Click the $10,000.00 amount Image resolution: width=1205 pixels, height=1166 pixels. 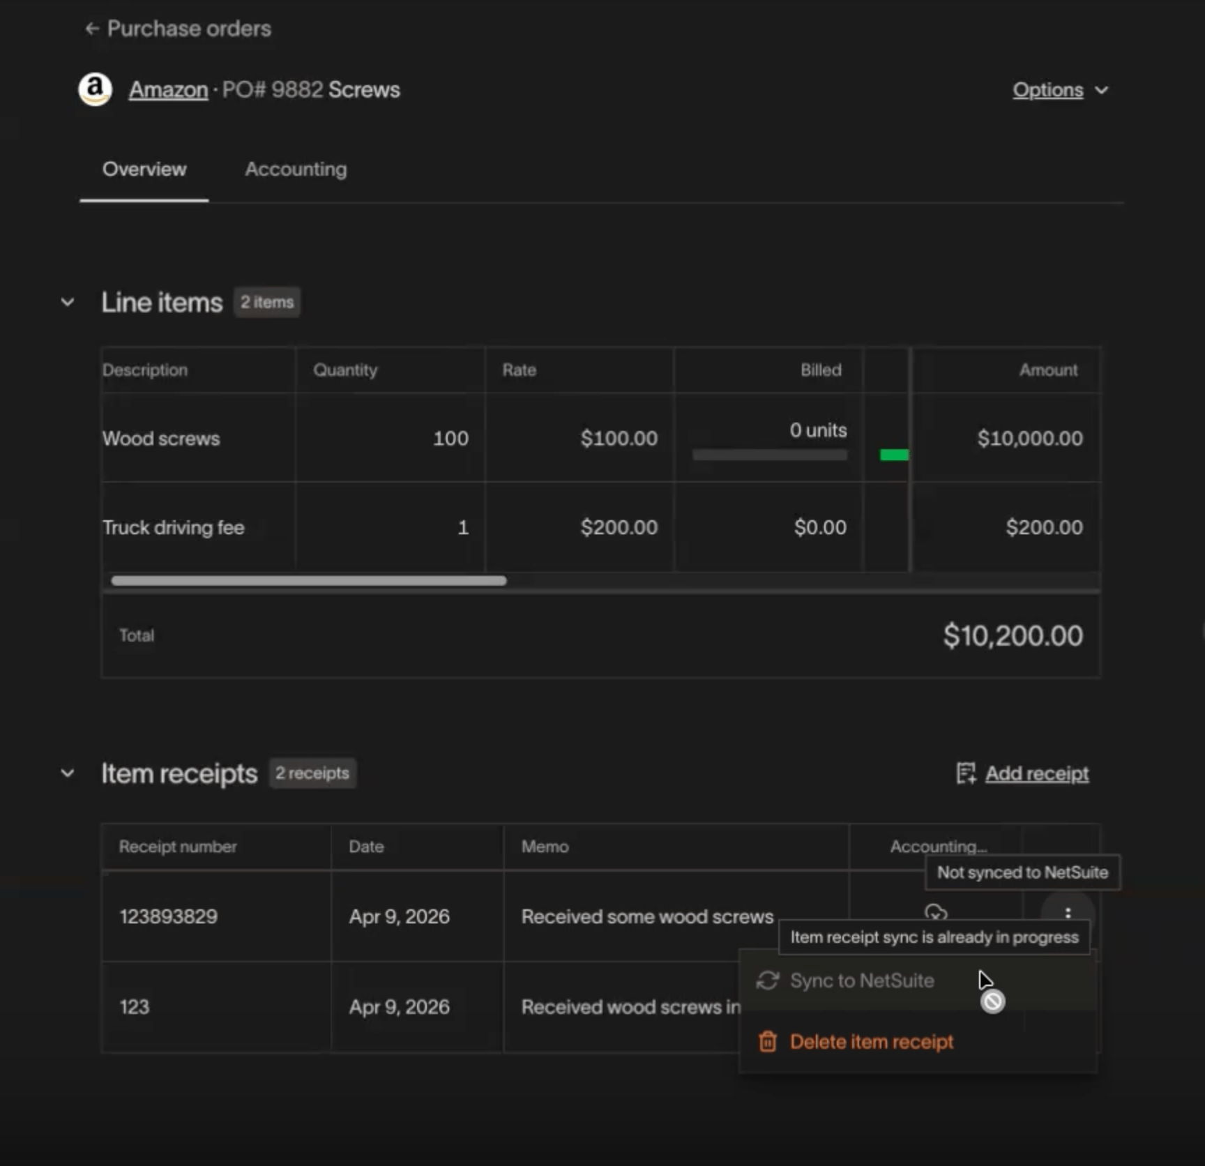click(x=1030, y=438)
